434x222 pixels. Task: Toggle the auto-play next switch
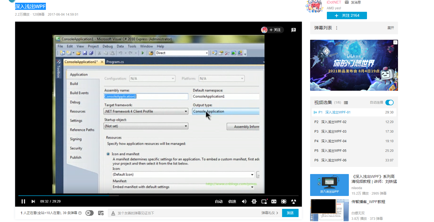390,103
